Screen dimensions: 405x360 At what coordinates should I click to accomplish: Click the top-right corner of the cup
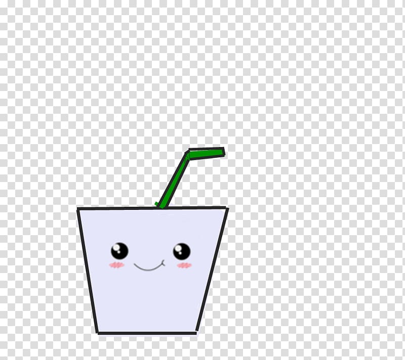pos(226,208)
